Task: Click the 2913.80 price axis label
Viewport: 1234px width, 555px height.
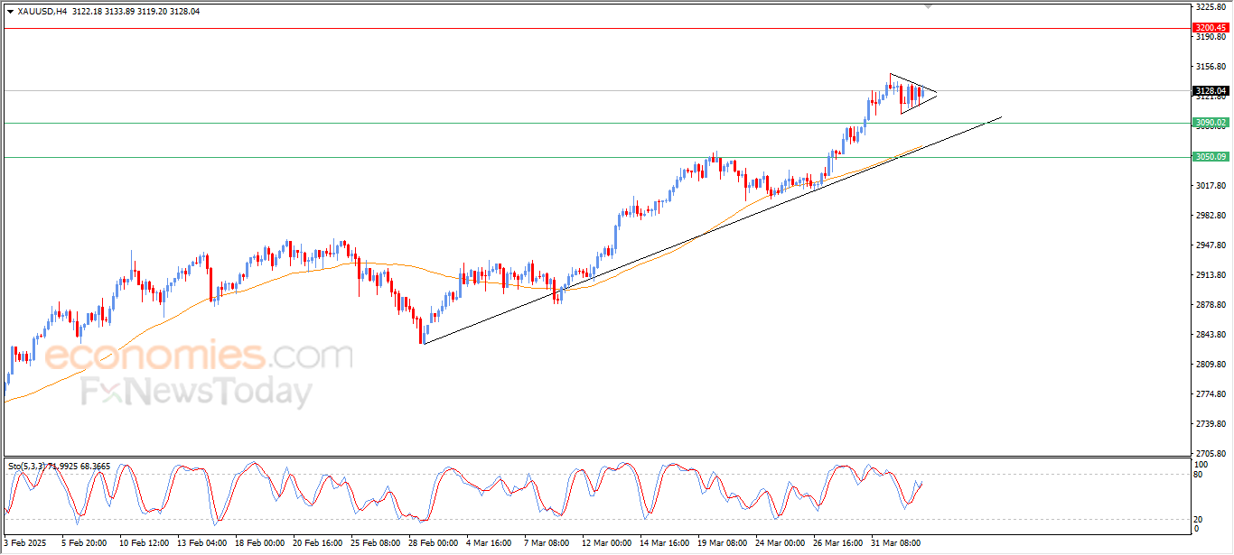Action: click(x=1210, y=275)
